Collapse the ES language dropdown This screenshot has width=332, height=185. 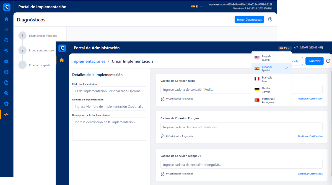[285, 48]
